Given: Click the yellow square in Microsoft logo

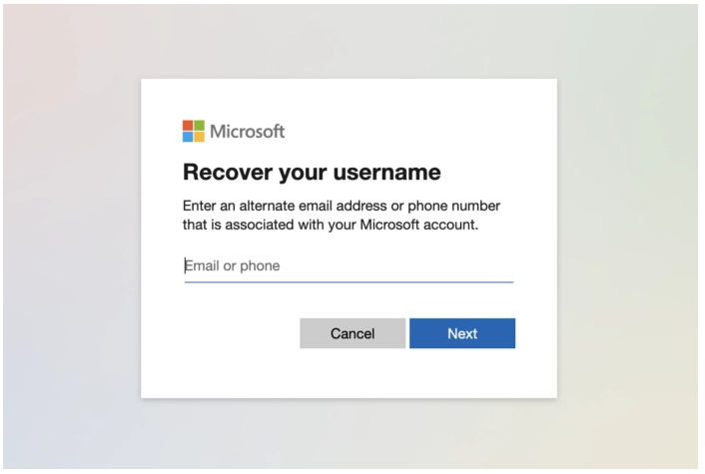Looking at the screenshot, I should click(x=199, y=136).
